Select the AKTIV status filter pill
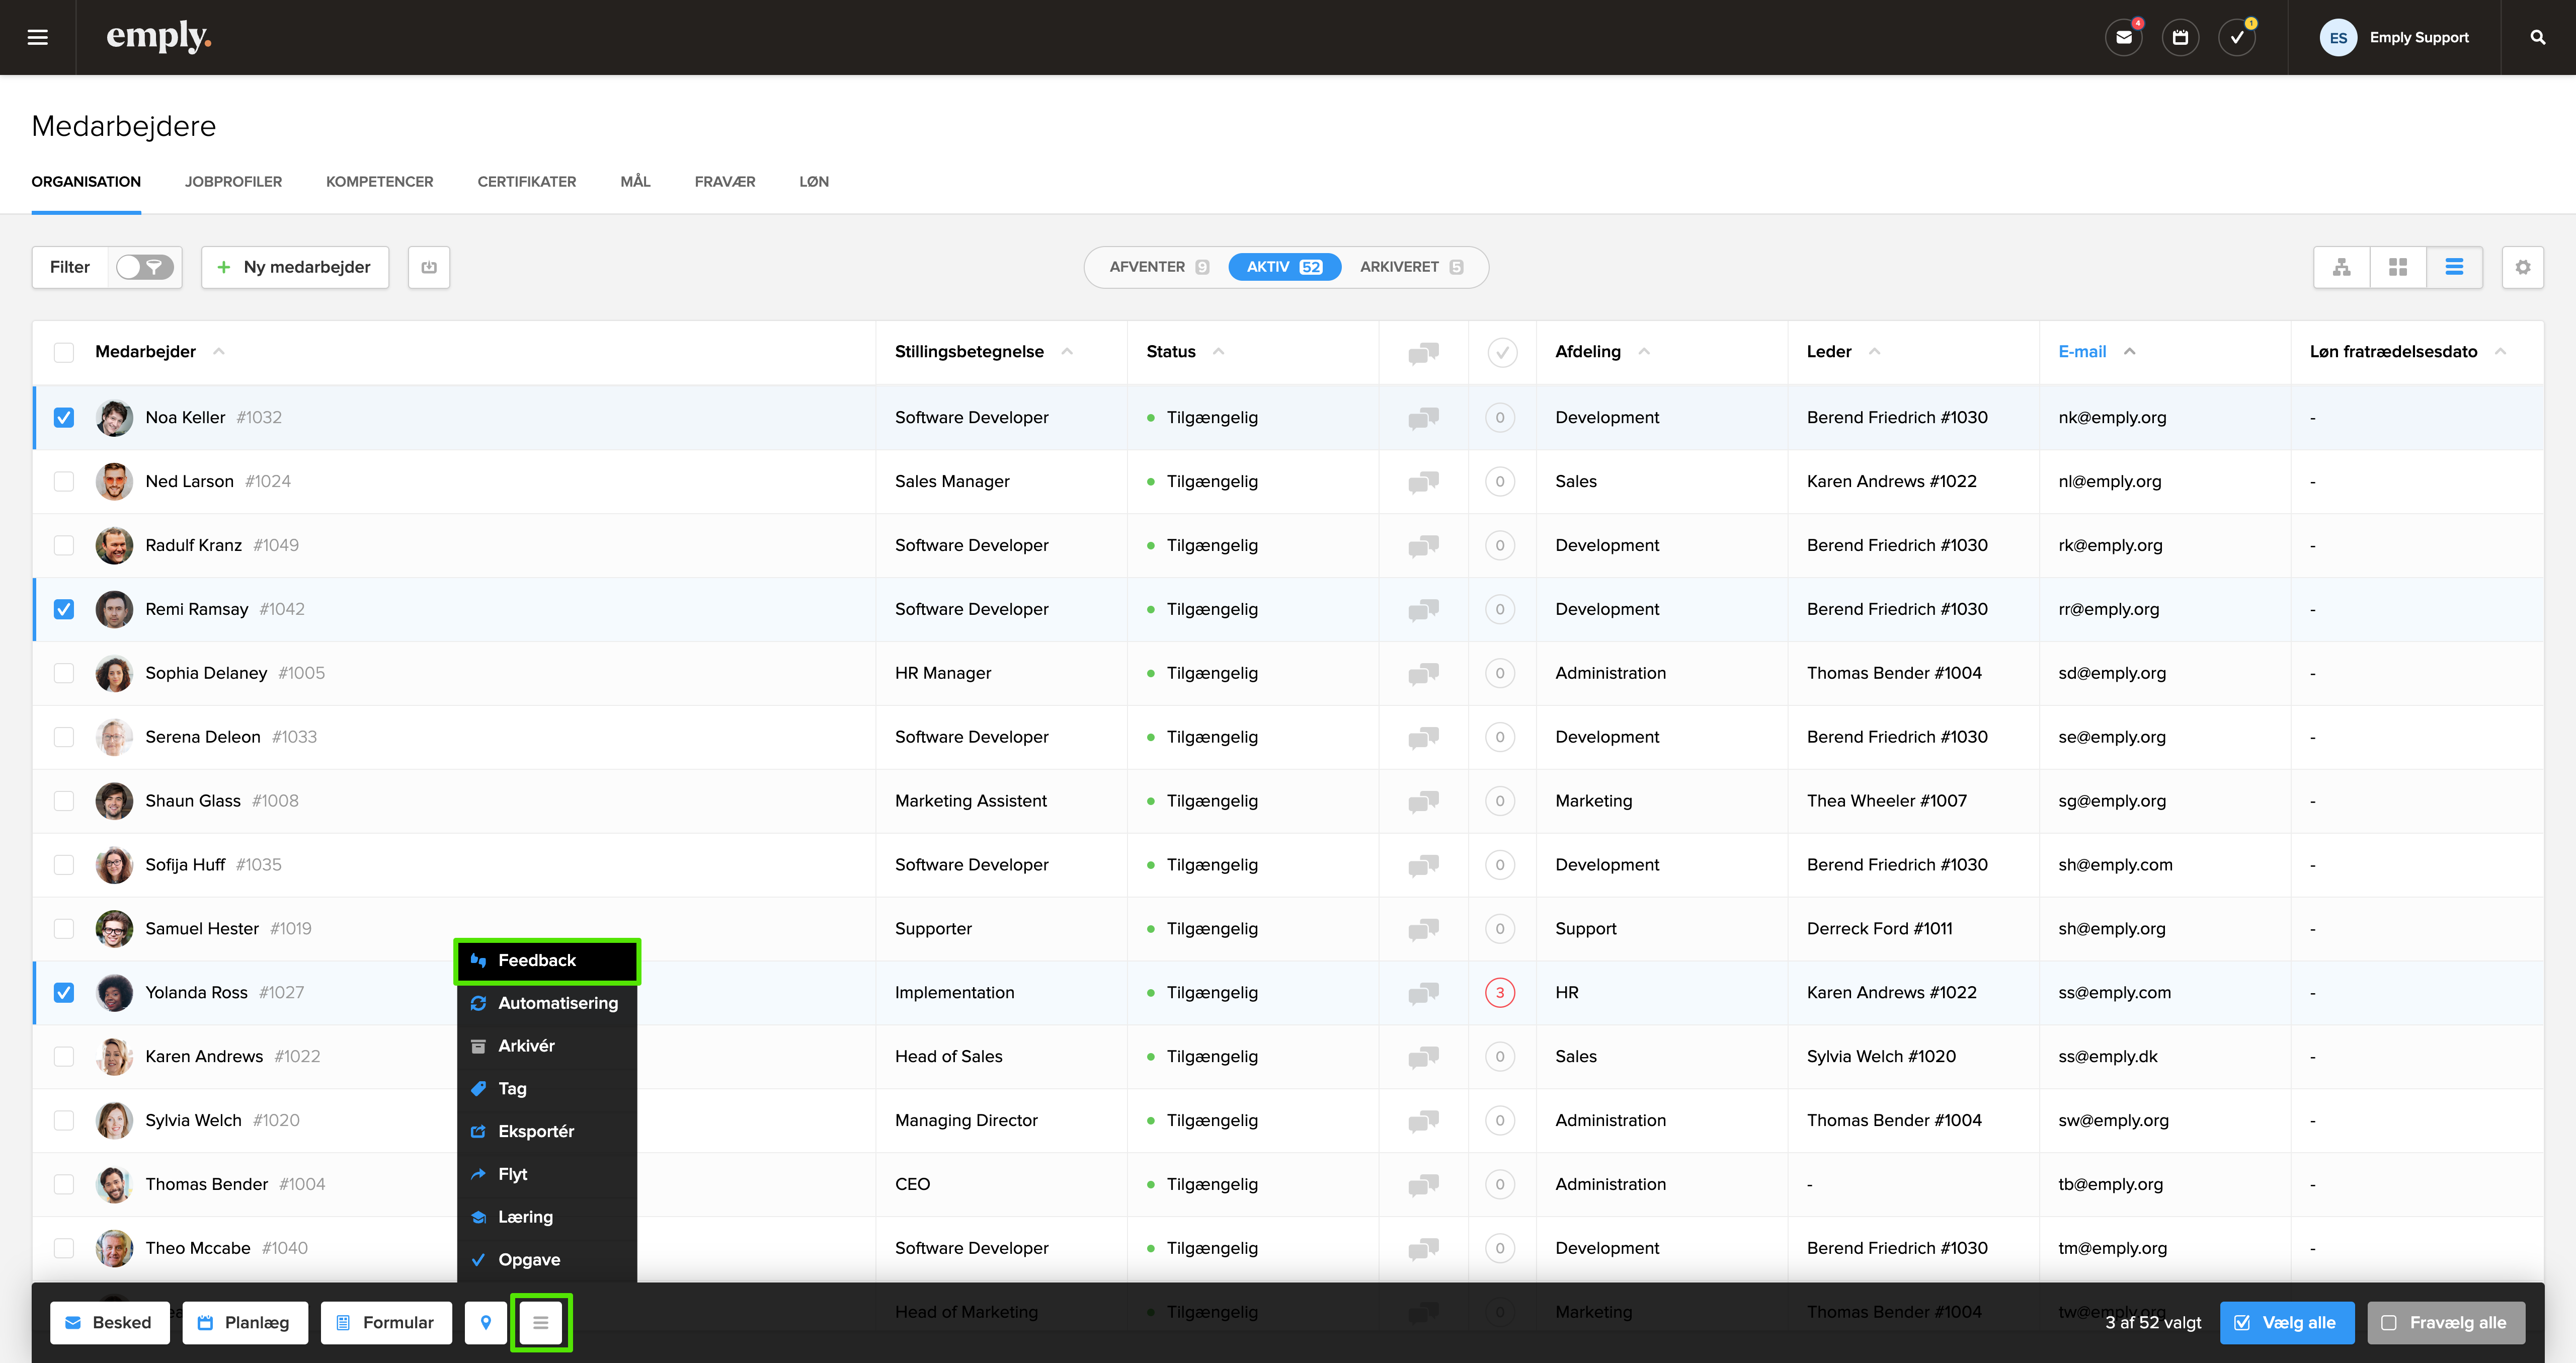 [x=1284, y=267]
